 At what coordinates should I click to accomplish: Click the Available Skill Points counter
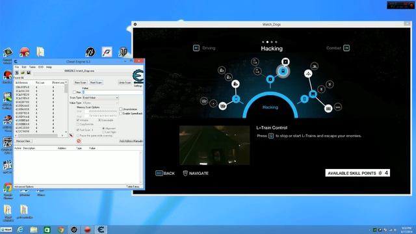[x=357, y=173]
